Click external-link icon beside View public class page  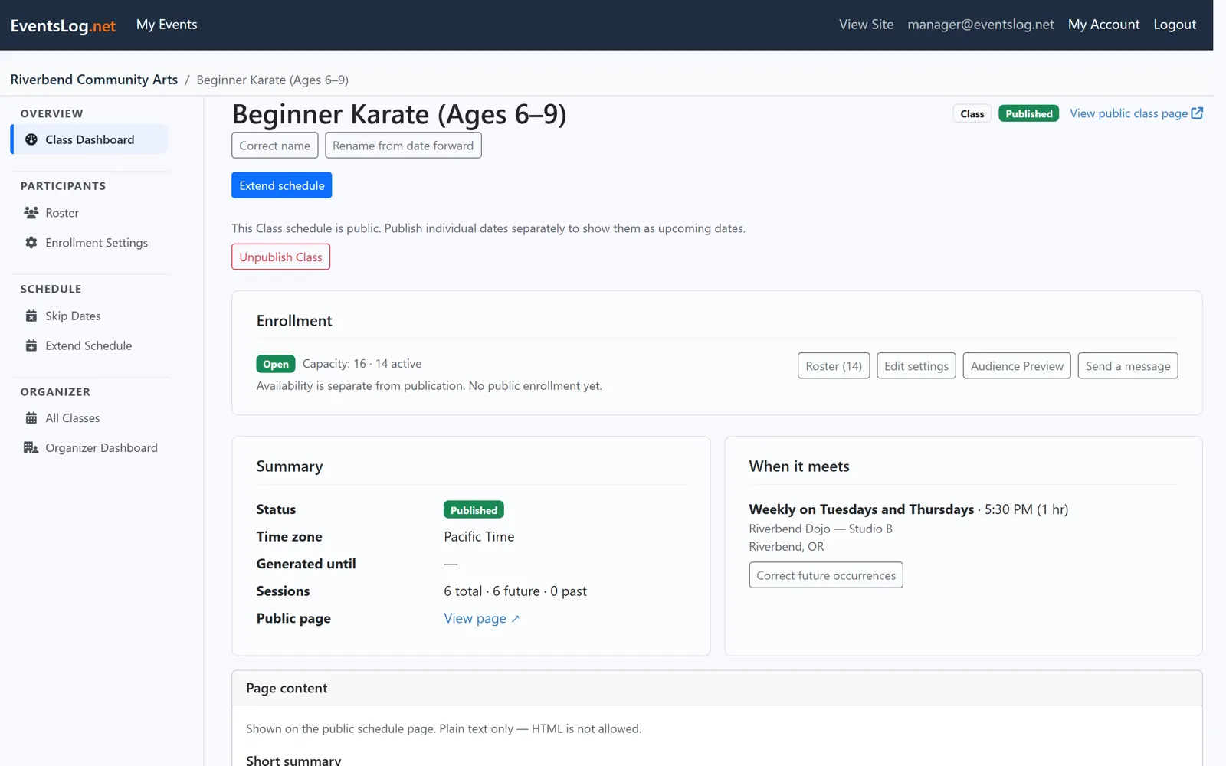1197,113
